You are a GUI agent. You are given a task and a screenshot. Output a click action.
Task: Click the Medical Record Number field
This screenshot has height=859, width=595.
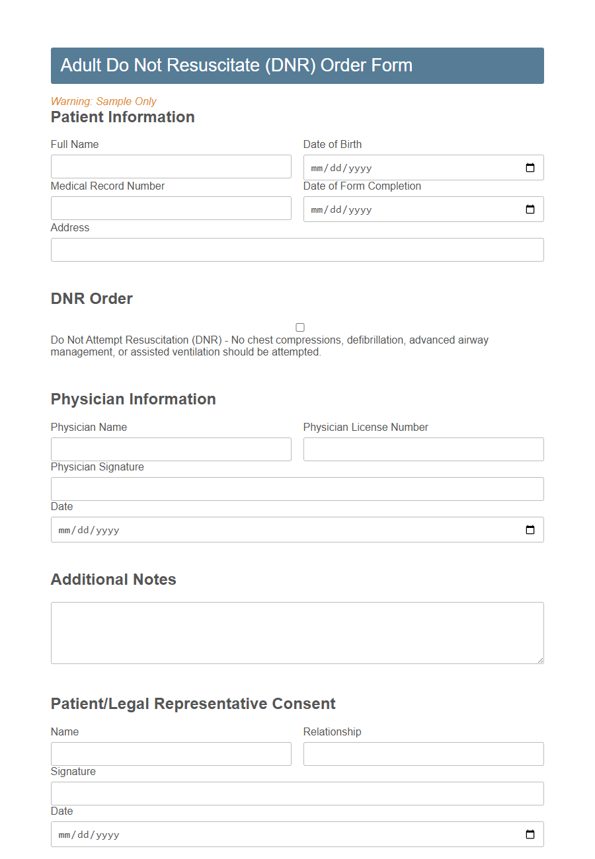(171, 207)
